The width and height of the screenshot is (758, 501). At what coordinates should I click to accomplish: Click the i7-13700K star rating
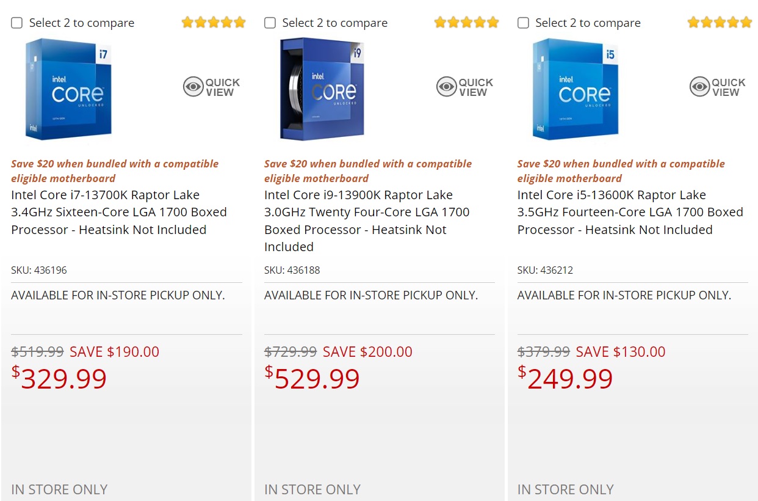[x=214, y=23]
